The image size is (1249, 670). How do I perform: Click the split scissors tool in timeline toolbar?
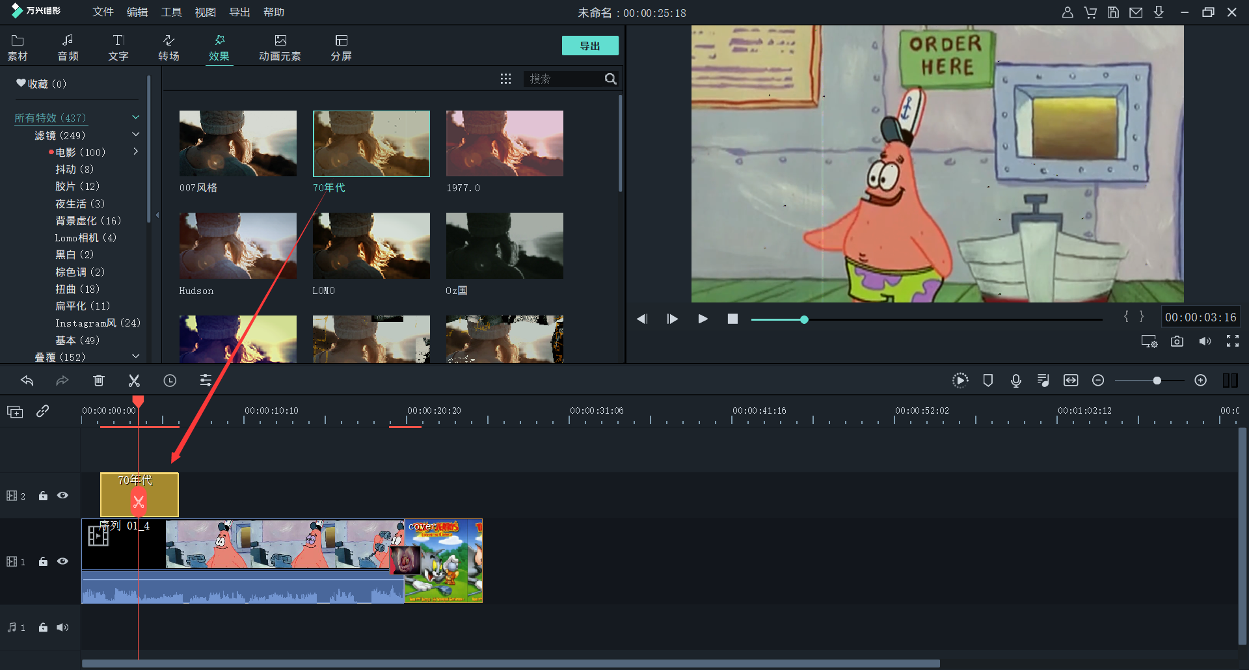pos(134,381)
